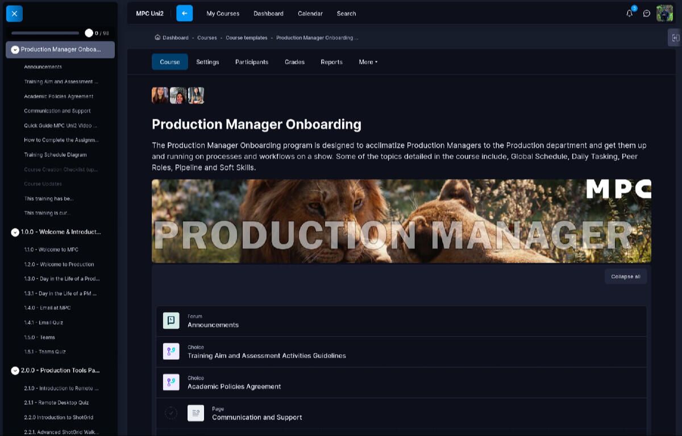
Task: Go to Dashboard in the top navigation
Action: click(268, 13)
